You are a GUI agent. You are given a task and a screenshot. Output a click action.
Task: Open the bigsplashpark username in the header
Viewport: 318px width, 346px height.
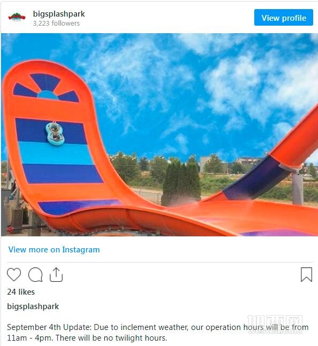(59, 14)
